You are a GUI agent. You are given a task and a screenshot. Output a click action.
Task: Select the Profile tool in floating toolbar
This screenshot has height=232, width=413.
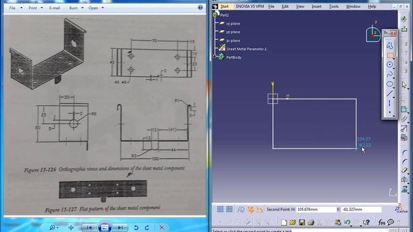pos(390,46)
